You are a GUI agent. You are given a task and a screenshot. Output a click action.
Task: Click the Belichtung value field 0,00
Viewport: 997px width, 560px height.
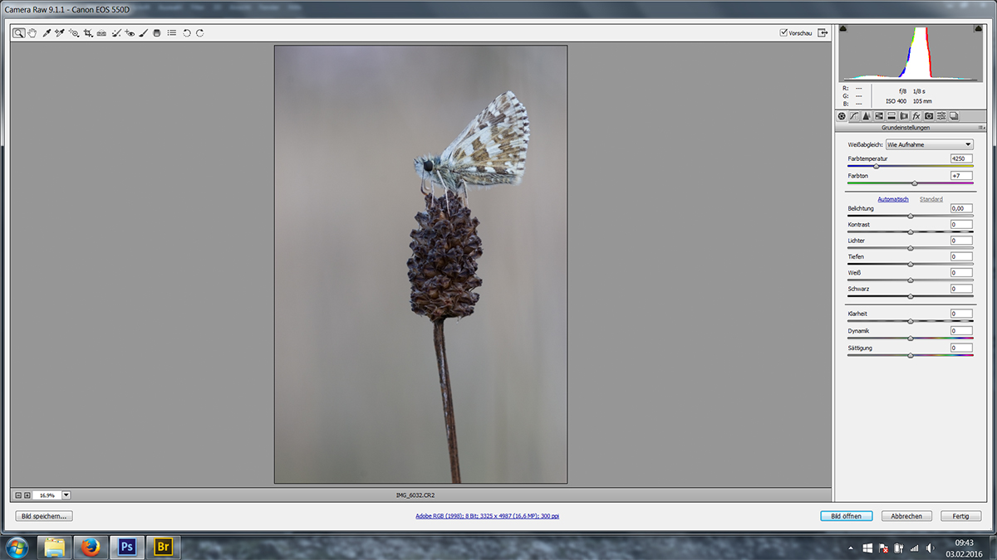[x=961, y=208]
